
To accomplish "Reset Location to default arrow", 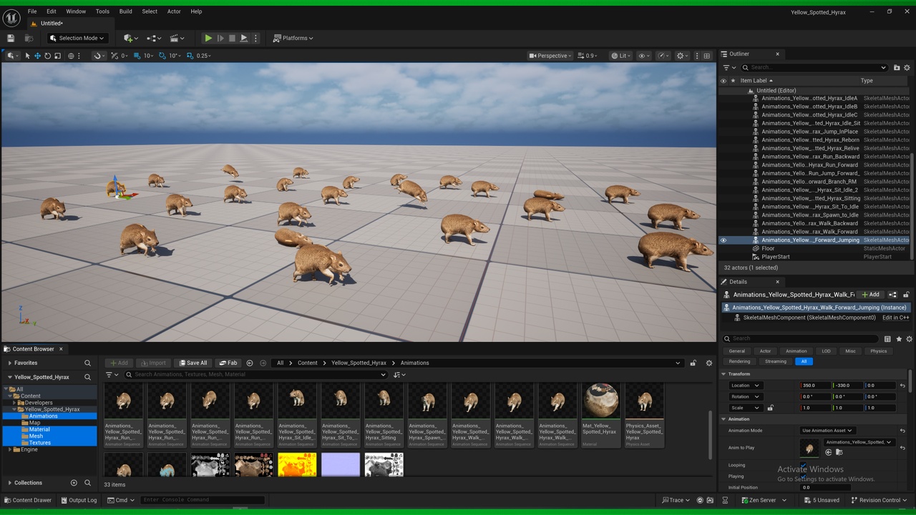I will tap(902, 386).
